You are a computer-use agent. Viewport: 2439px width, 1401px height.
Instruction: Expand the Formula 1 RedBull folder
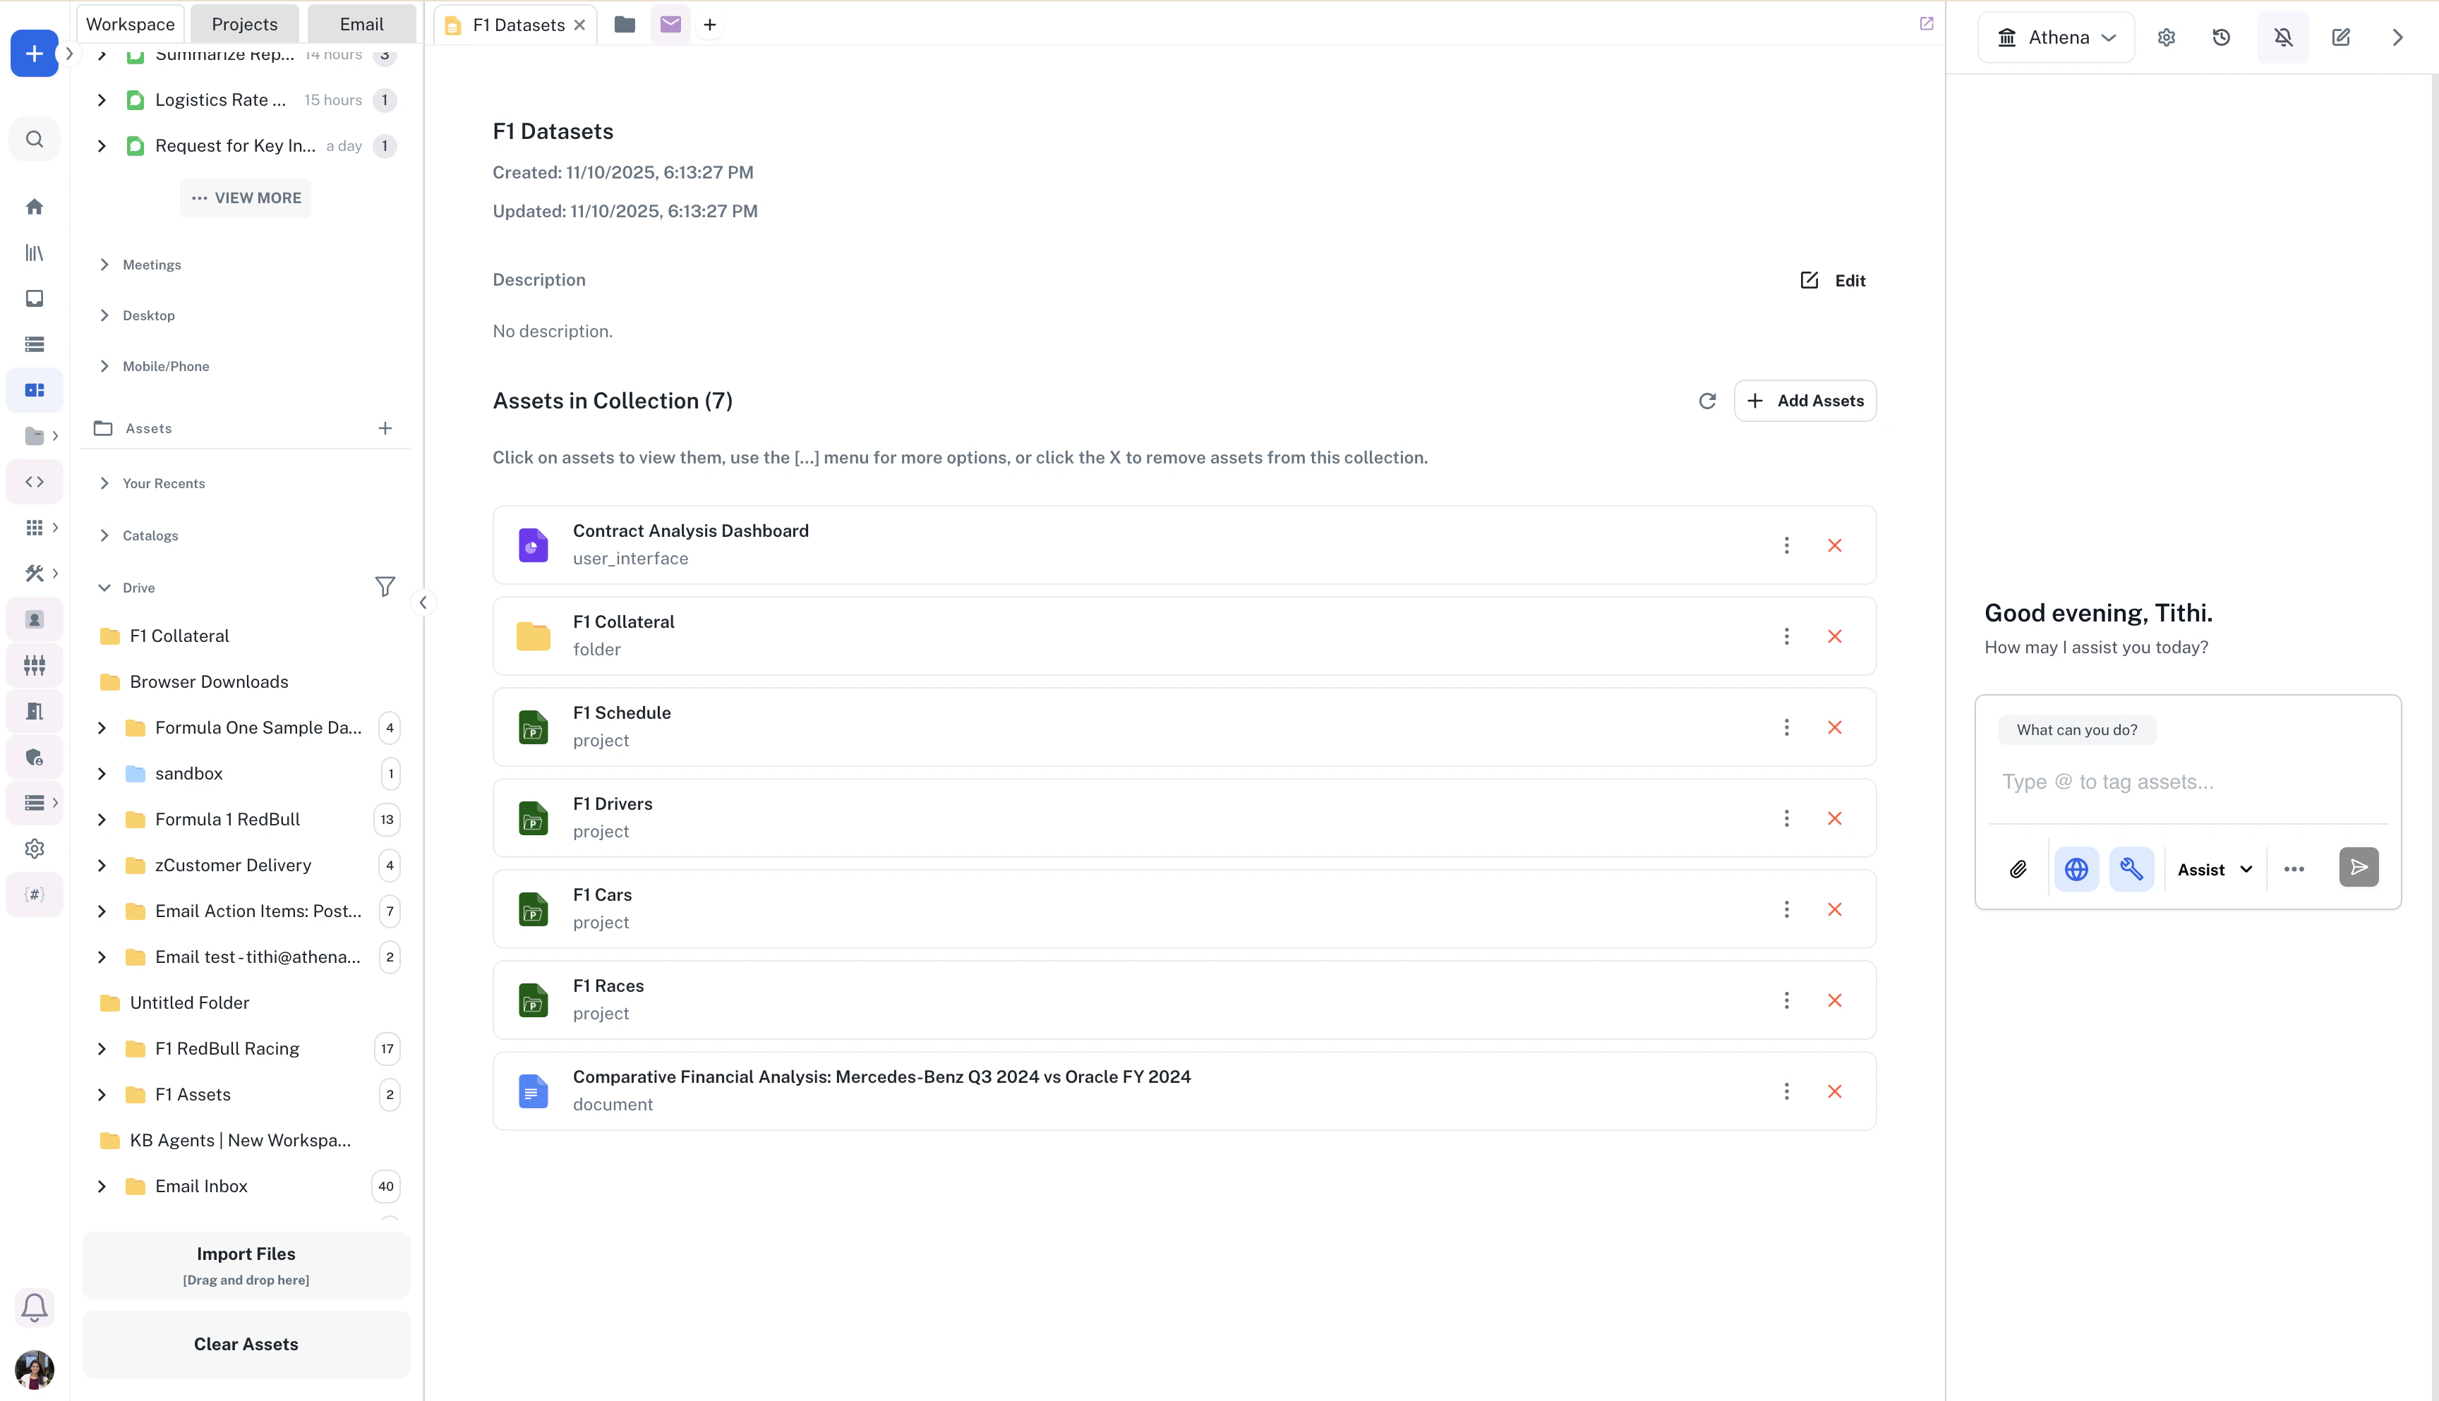coord(102,820)
